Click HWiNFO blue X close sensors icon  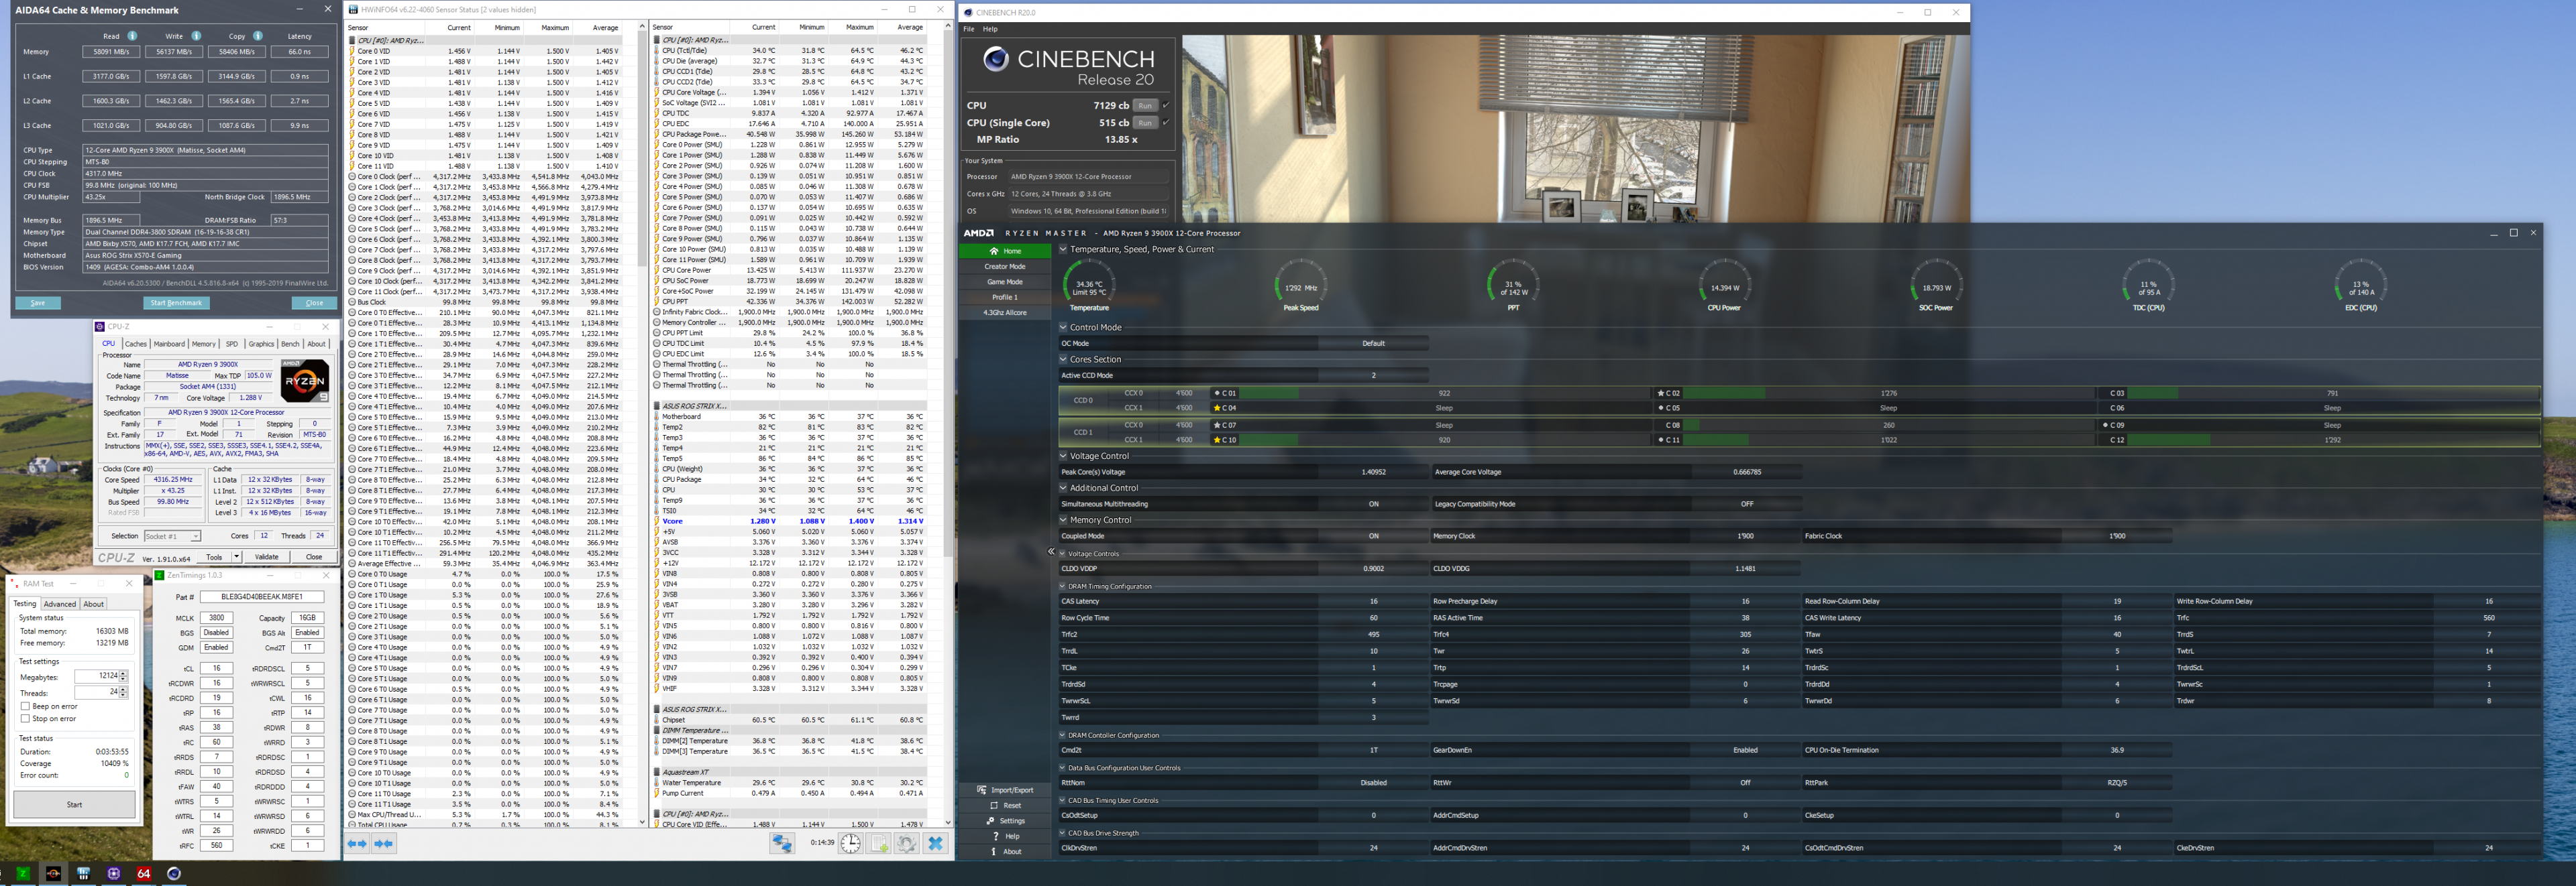[935, 843]
